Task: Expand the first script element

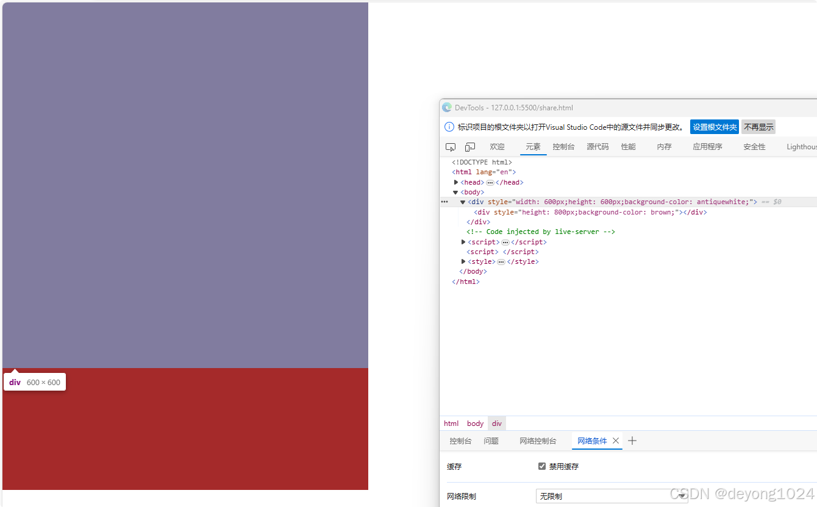Action: point(463,242)
